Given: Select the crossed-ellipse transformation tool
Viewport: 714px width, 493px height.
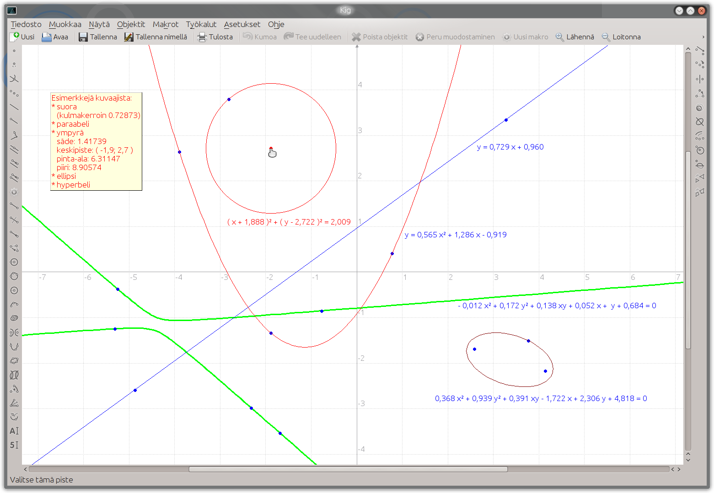Looking at the screenshot, I should point(700,122).
